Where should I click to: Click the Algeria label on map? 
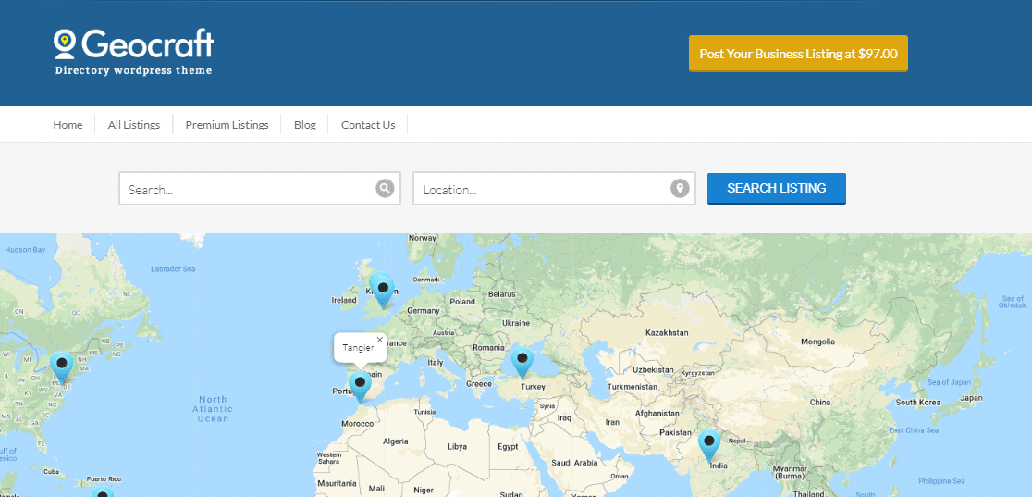[396, 441]
